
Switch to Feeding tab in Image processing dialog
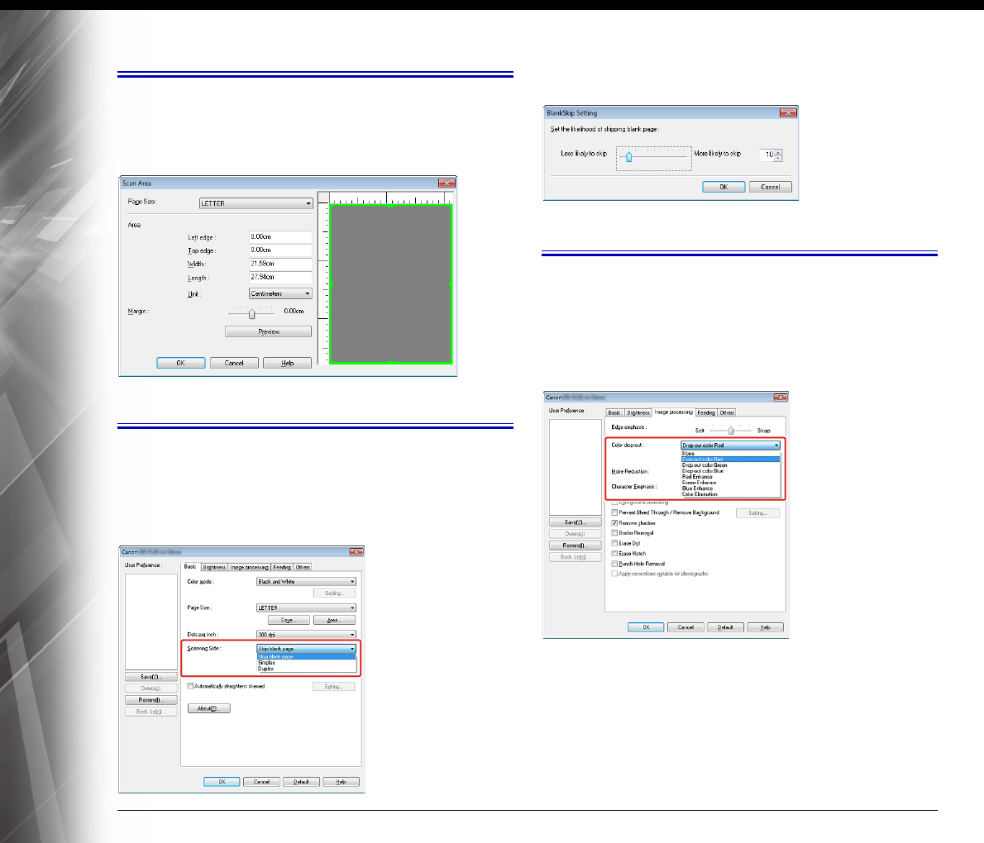click(706, 412)
